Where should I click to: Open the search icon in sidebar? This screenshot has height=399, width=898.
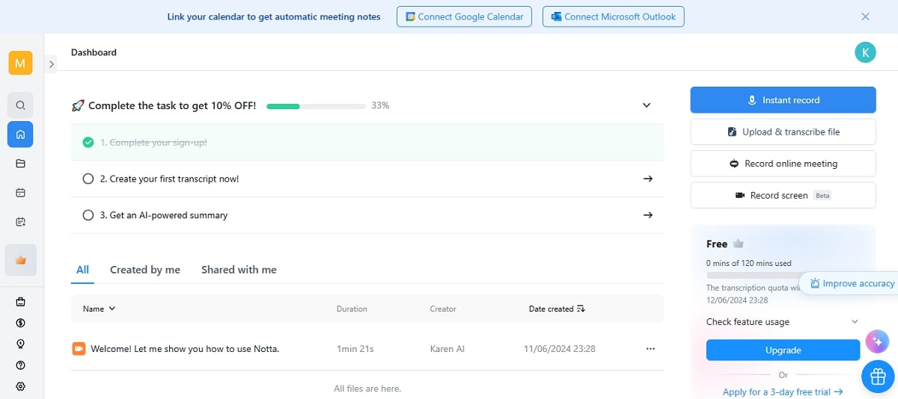pyautogui.click(x=20, y=105)
